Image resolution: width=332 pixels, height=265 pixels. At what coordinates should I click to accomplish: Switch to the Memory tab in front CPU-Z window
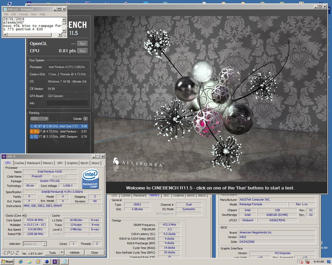coord(48,163)
